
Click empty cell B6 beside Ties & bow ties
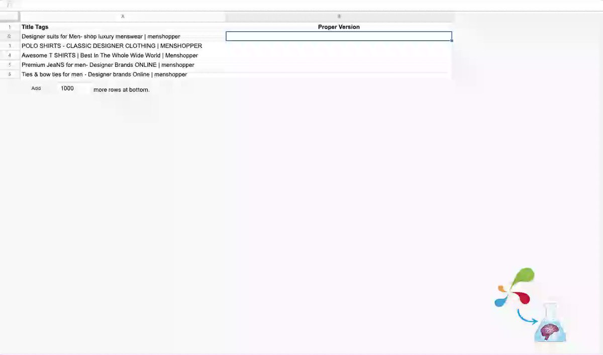[339, 74]
